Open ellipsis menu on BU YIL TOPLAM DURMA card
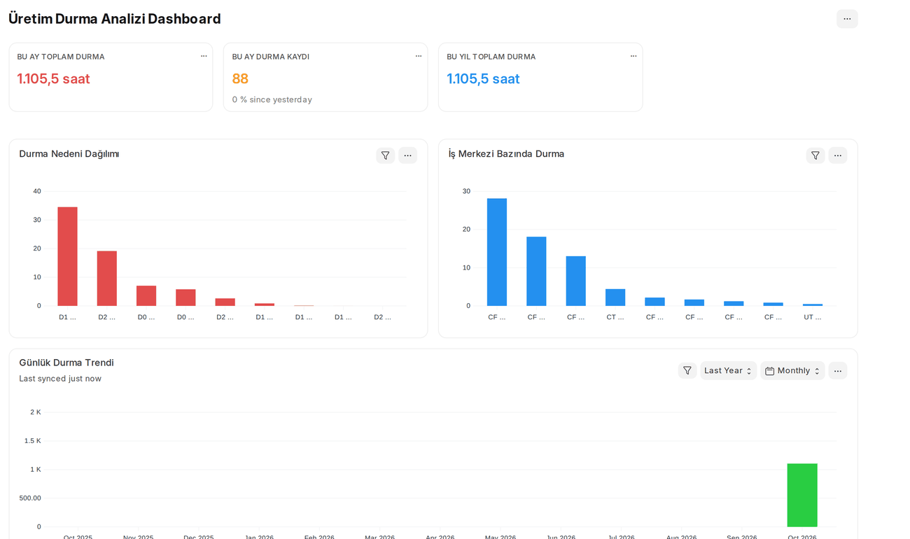Viewport: 910px width, 539px height. 633,56
